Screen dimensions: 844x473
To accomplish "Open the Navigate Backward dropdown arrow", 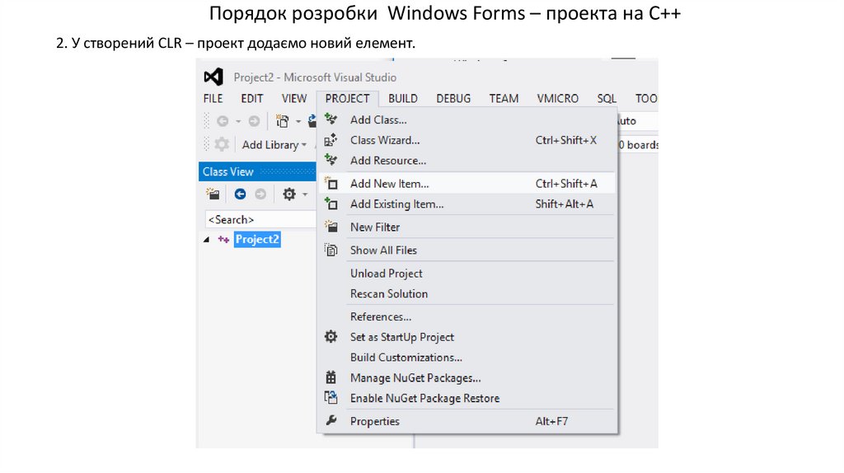I will [x=238, y=122].
